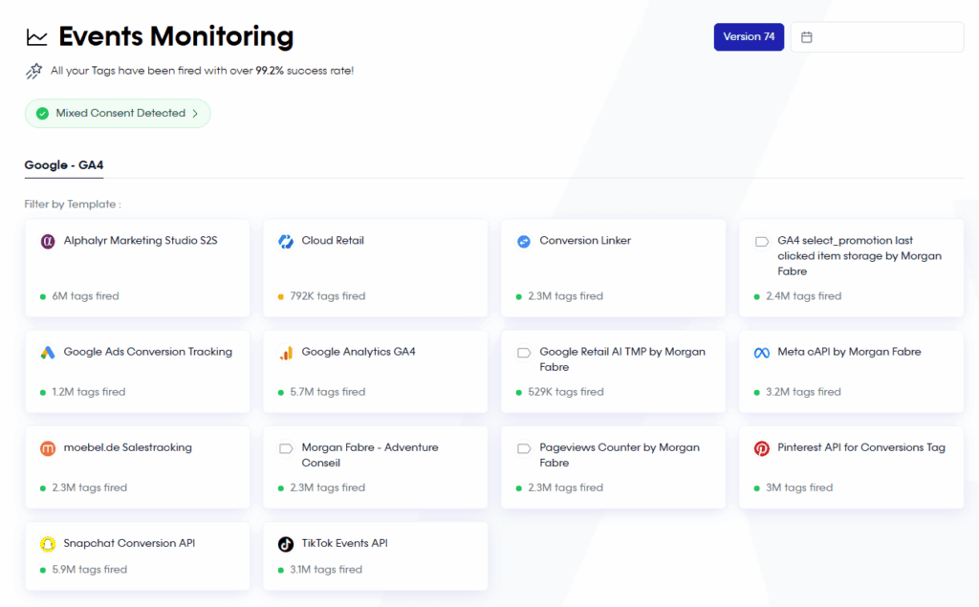979x607 pixels.
Task: Select Snapchat Conversion API template name
Action: (129, 543)
